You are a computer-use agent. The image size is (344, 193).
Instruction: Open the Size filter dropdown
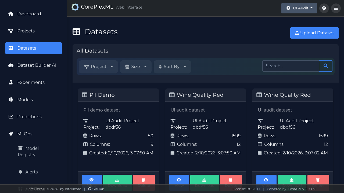136,67
